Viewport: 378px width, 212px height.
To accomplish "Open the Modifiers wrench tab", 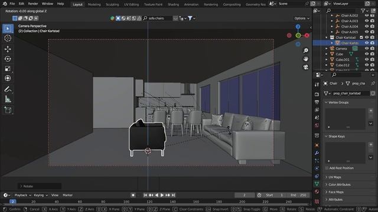I will click(x=317, y=153).
